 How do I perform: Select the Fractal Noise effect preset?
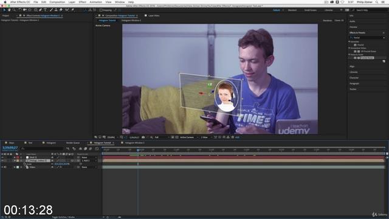point(367,58)
